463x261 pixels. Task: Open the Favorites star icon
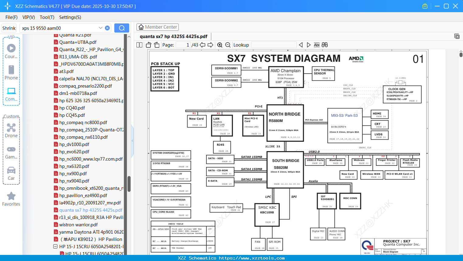click(x=11, y=199)
